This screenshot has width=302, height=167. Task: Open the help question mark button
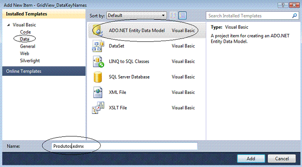click(x=283, y=5)
